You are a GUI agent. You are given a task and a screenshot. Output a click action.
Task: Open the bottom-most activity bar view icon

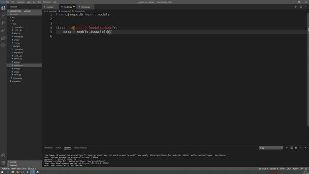3,45
